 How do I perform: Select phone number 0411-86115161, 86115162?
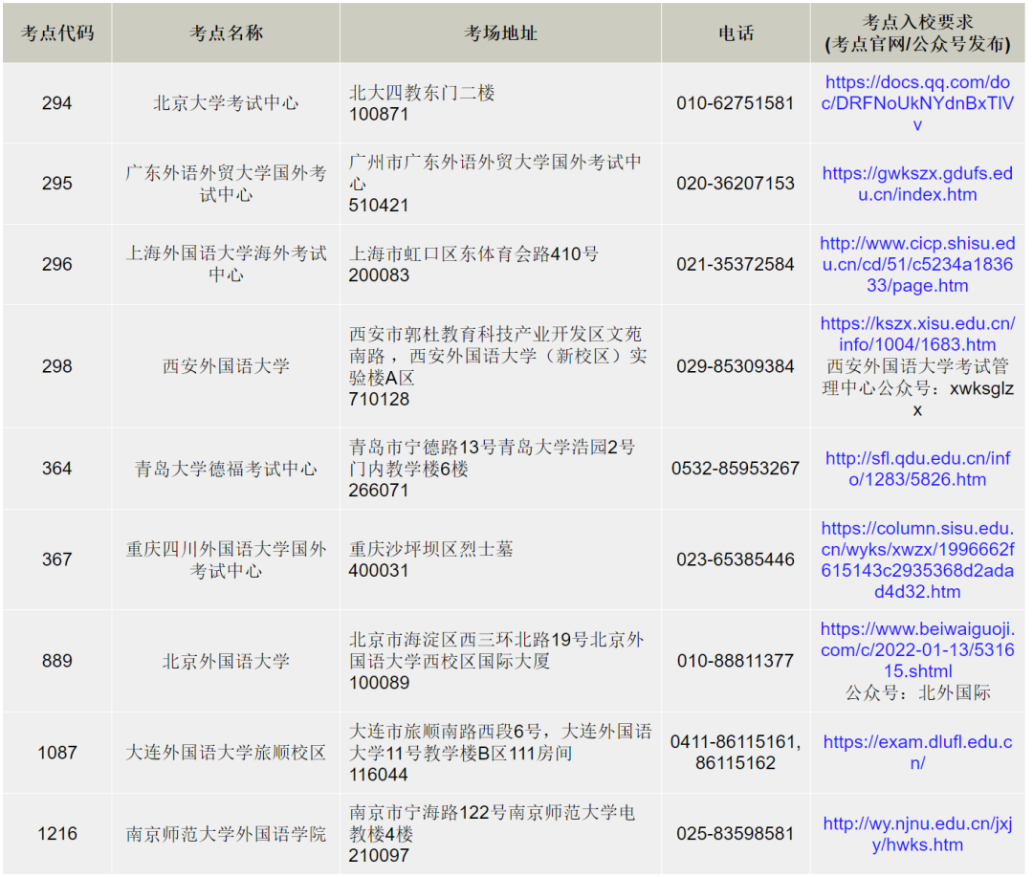pos(736,753)
